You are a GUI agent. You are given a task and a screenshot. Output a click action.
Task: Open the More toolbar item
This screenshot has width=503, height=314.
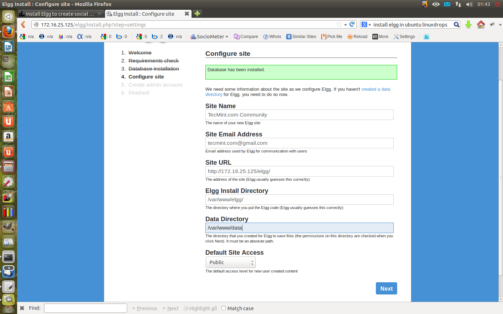380,37
